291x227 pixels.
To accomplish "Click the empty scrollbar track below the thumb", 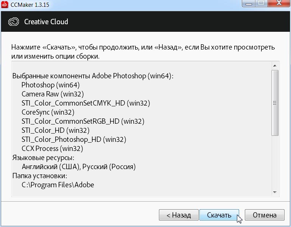I will (275, 163).
